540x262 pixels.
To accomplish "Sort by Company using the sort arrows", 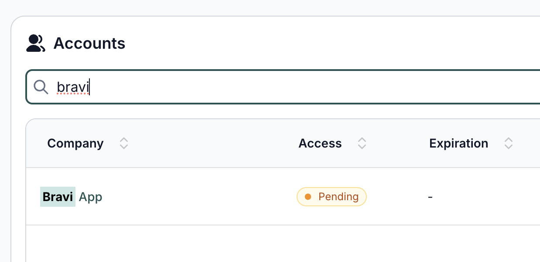I will [124, 143].
